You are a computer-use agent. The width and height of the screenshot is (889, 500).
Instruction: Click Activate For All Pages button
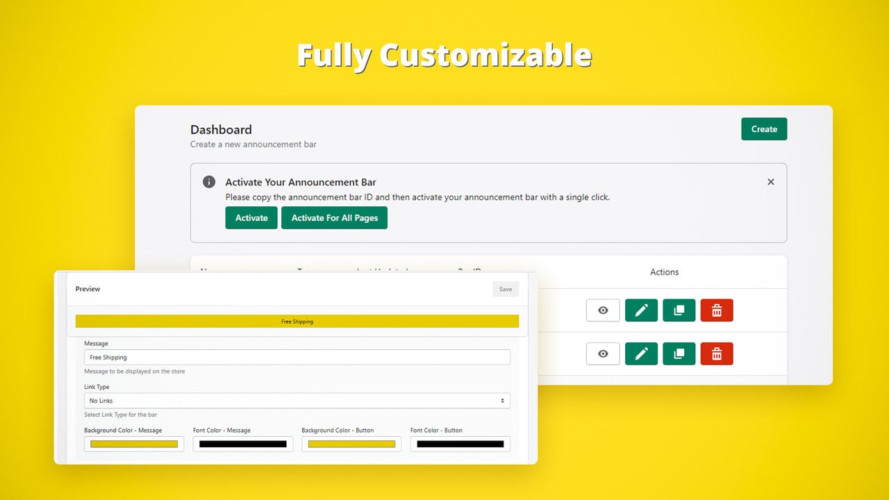[x=335, y=217]
